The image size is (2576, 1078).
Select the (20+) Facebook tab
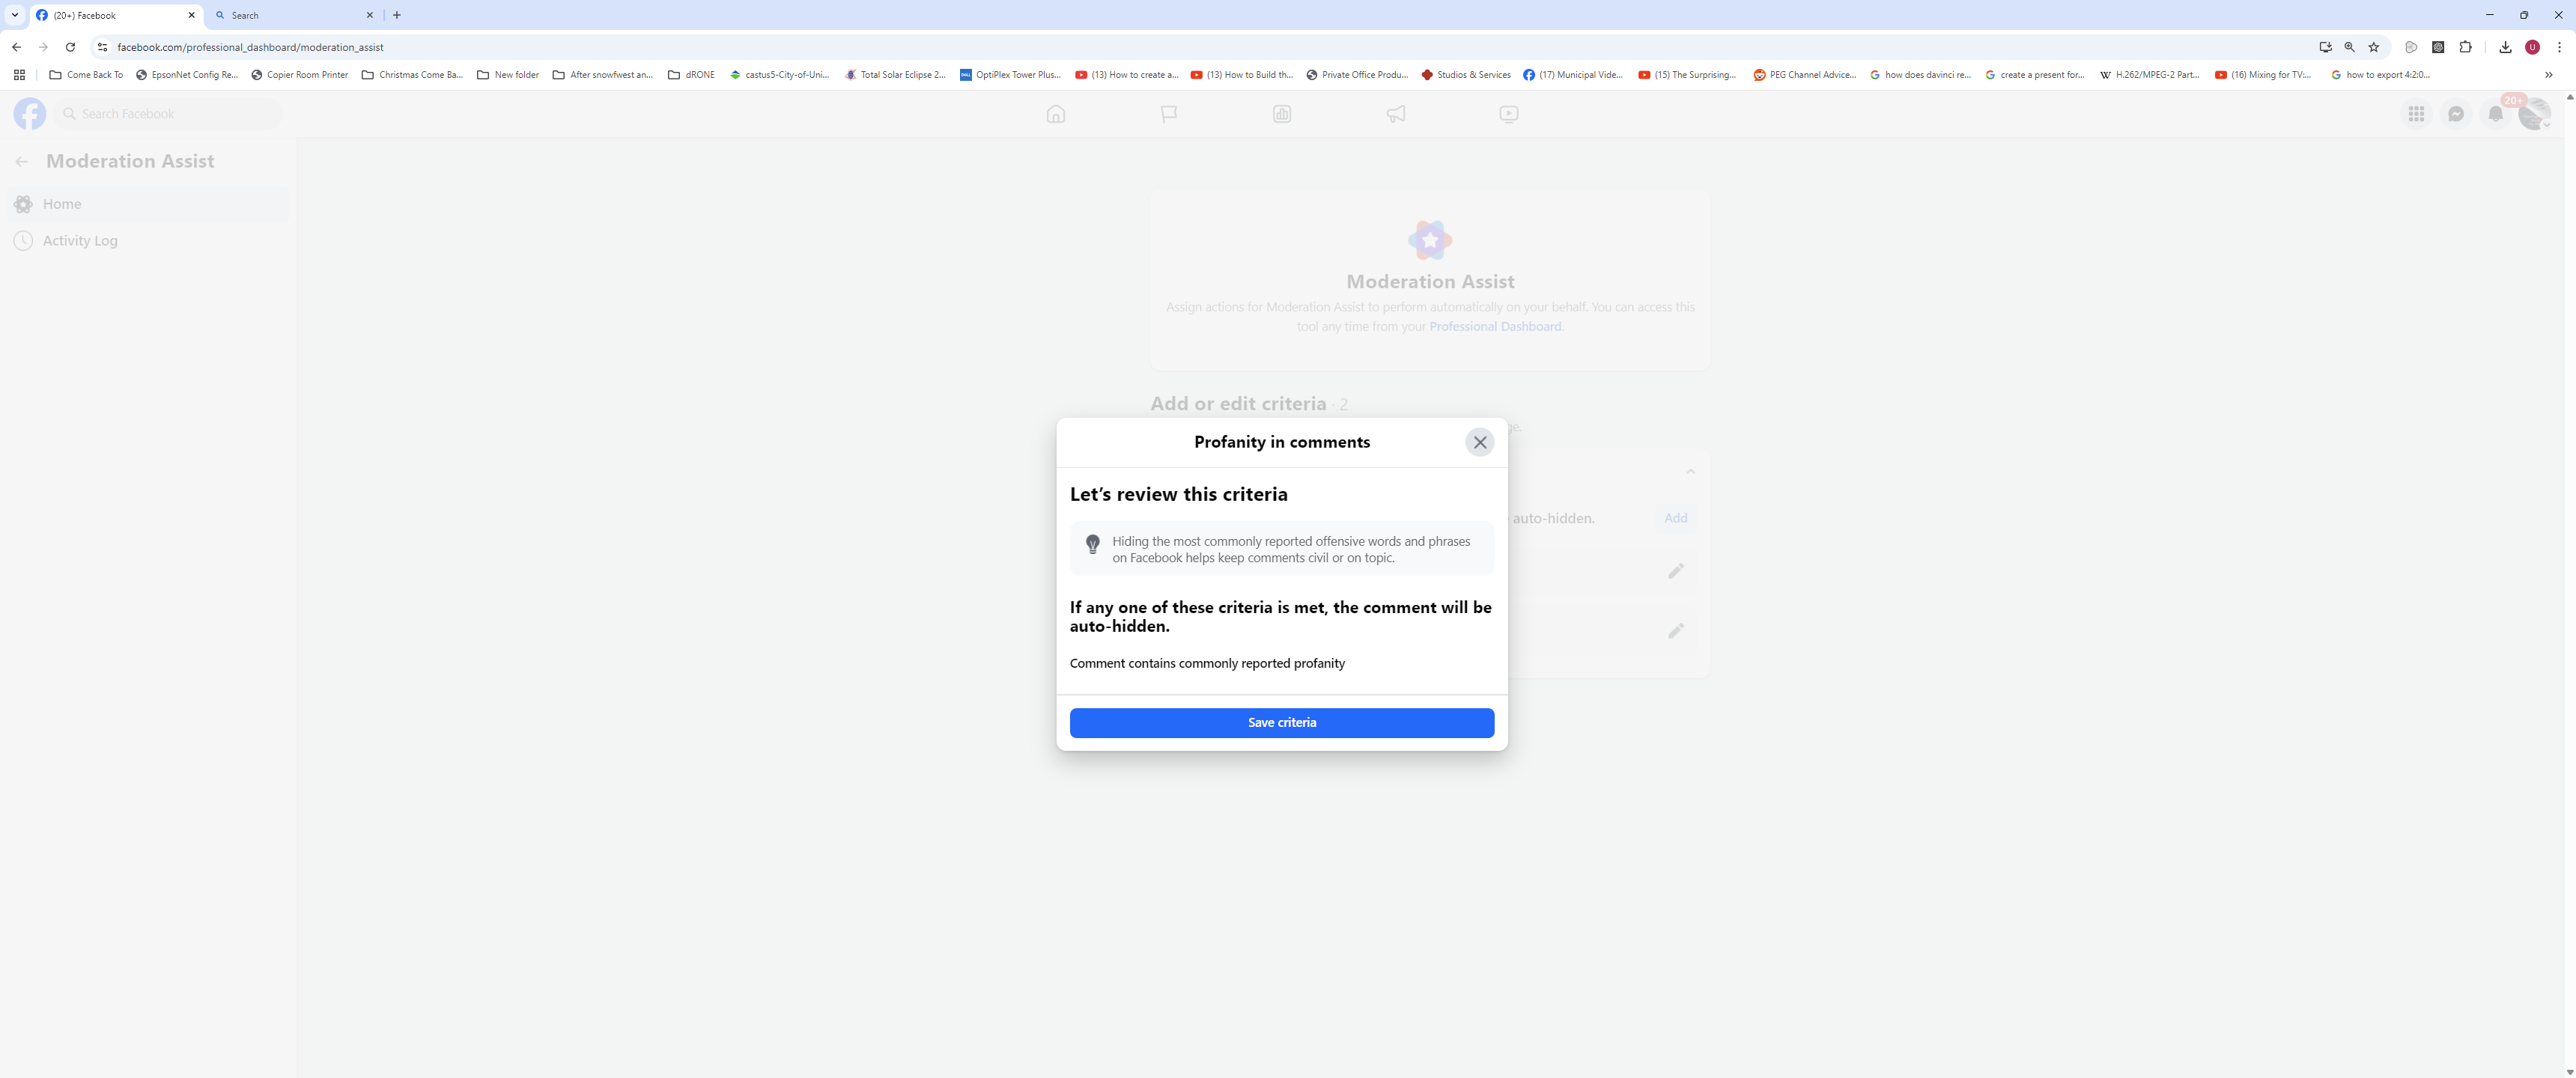tap(115, 15)
